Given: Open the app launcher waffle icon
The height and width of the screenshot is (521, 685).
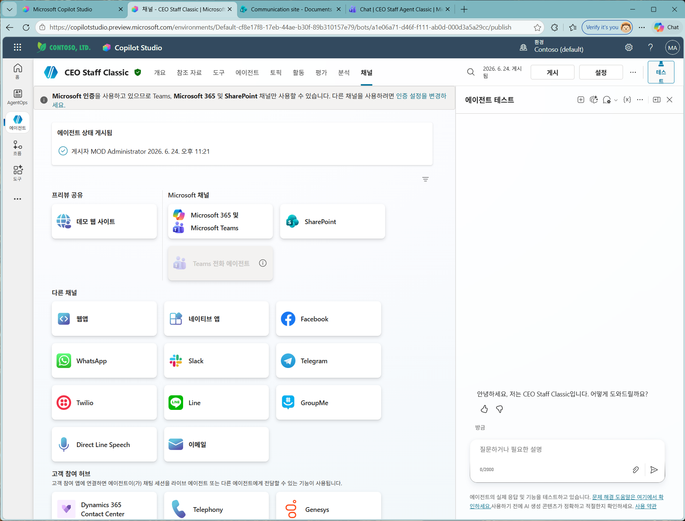Looking at the screenshot, I should [18, 47].
